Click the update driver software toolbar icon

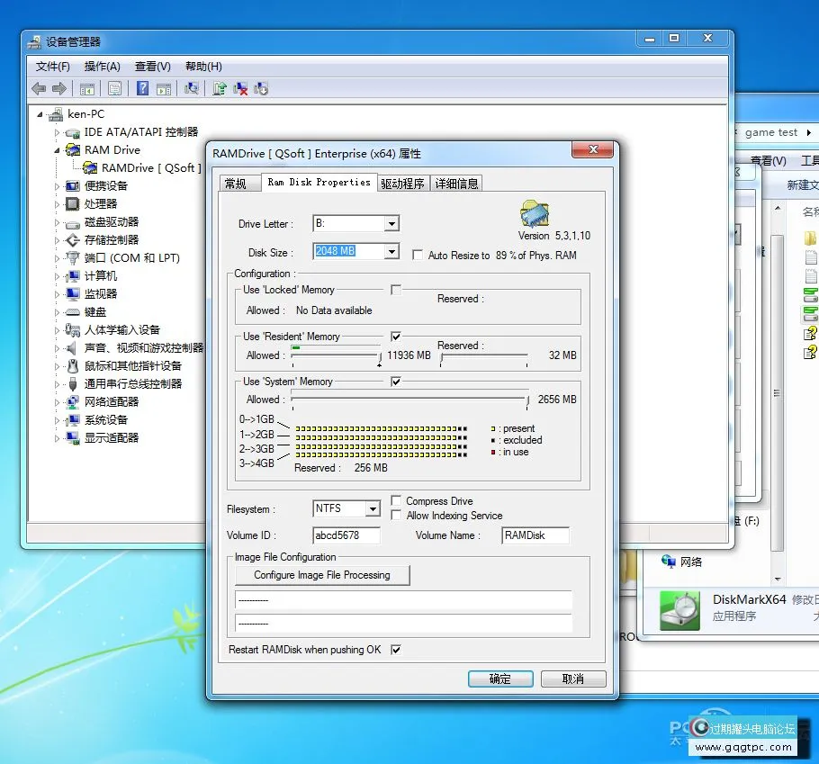(x=219, y=88)
